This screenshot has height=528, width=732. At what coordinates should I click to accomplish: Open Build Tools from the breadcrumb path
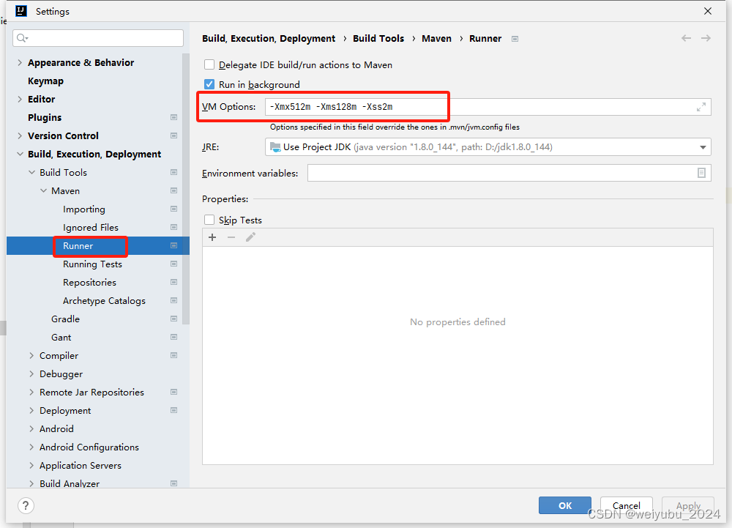[x=378, y=38]
